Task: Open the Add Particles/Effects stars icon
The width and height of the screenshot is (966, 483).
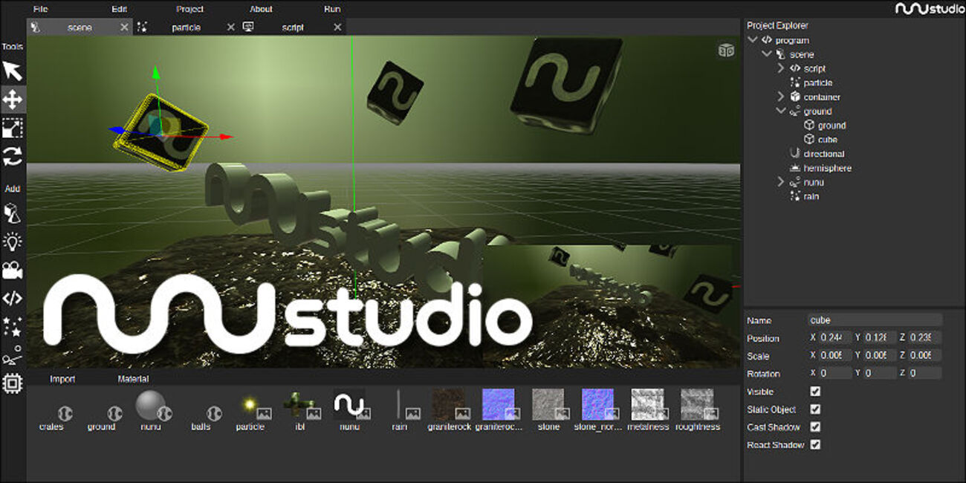Action: [x=13, y=327]
